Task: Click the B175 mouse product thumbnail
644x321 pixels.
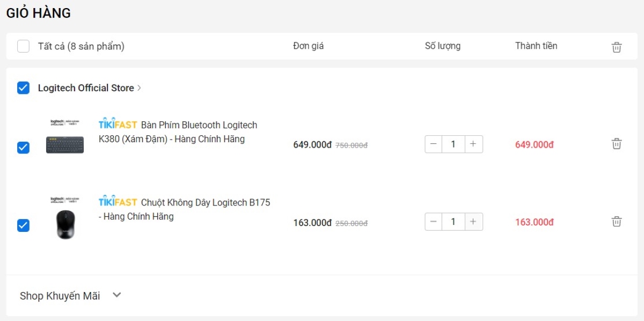Action: click(65, 217)
